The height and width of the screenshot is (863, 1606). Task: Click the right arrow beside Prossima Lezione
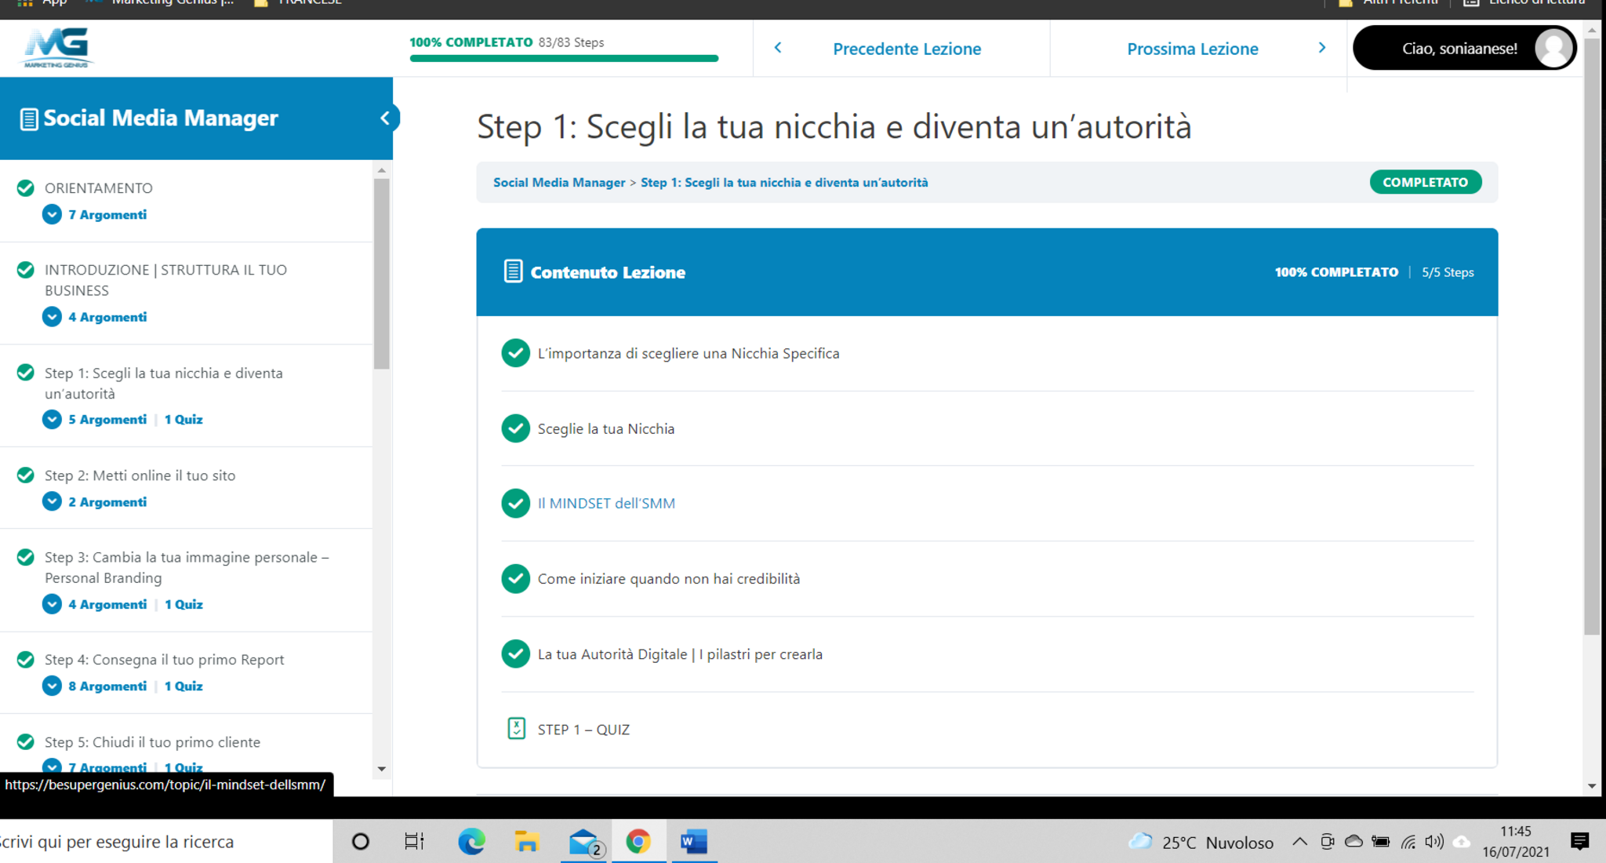1322,48
